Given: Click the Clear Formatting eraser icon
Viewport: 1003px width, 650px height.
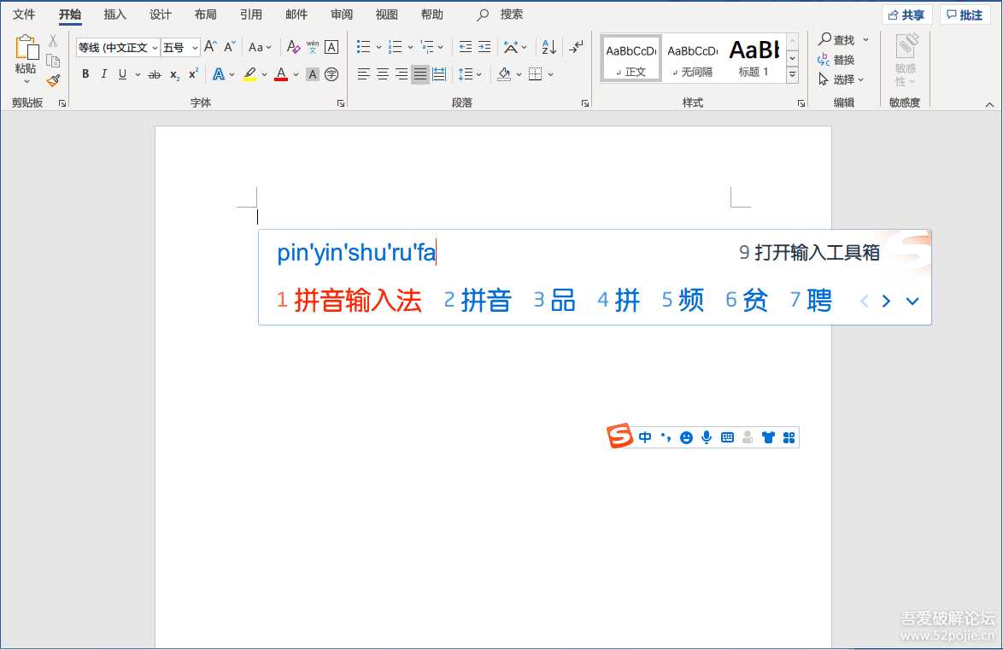Looking at the screenshot, I should tap(293, 47).
